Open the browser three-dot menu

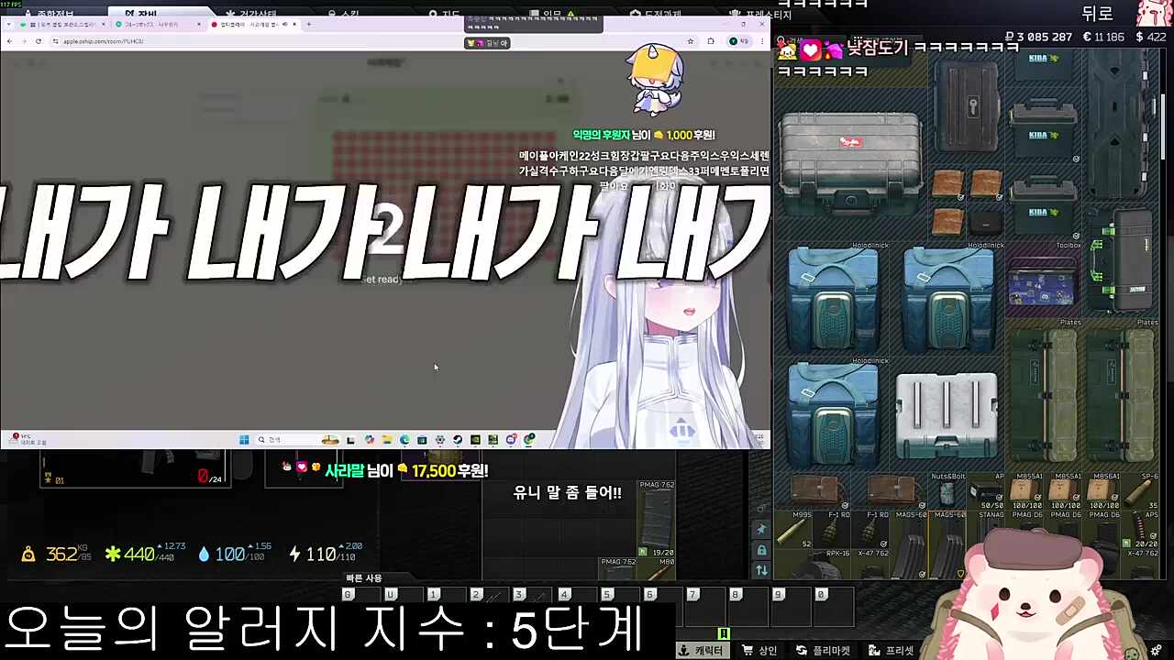tap(761, 41)
